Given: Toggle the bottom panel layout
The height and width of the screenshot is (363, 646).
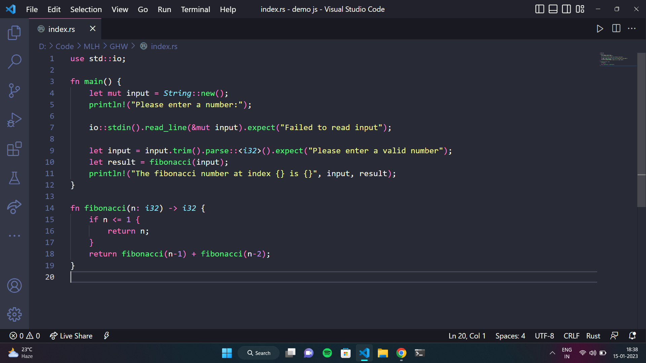Looking at the screenshot, I should (x=553, y=9).
